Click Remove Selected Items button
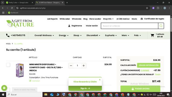The width and height of the screenshot is (172, 97). coord(24,89)
